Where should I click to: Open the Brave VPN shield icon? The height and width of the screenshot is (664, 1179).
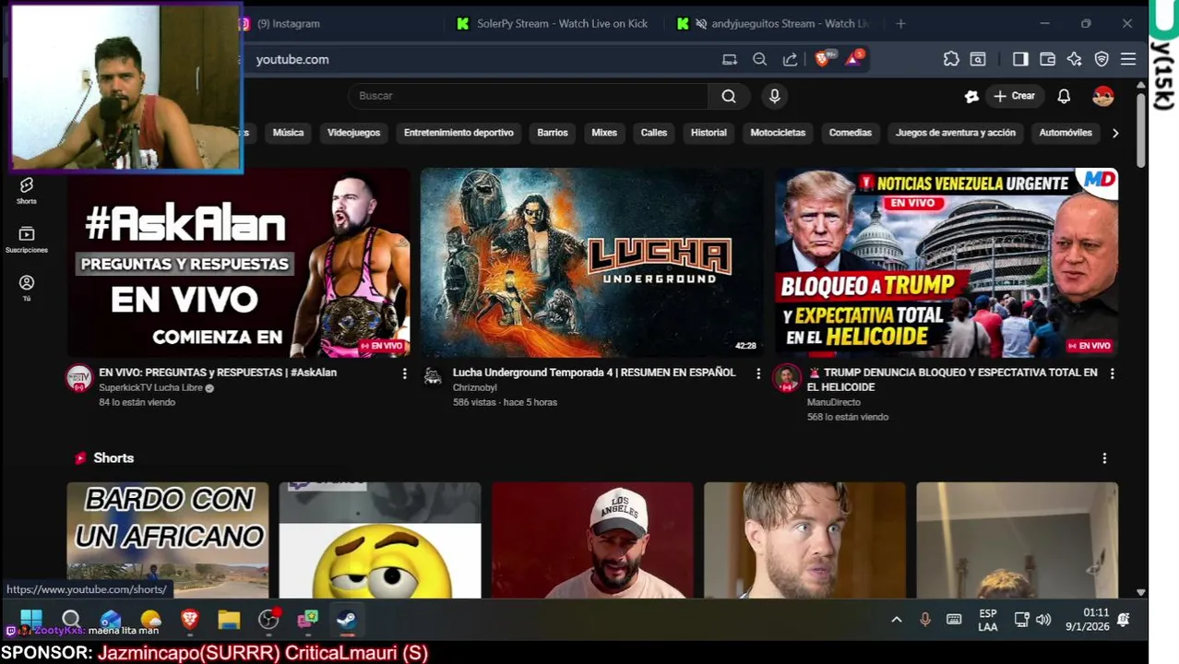(1102, 59)
